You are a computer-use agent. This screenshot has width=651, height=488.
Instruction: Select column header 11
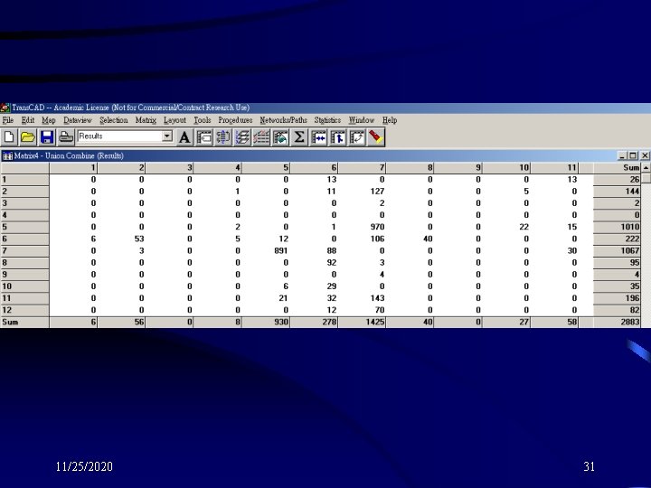pos(554,168)
